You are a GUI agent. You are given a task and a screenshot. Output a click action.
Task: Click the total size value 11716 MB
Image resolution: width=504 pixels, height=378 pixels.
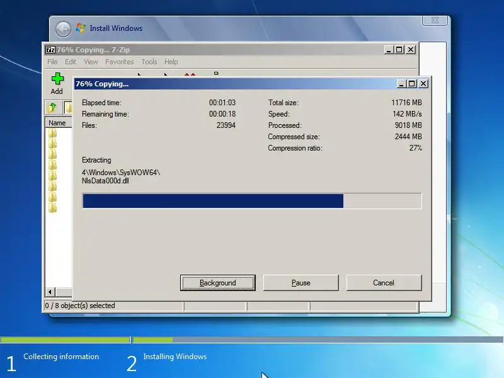pos(406,103)
